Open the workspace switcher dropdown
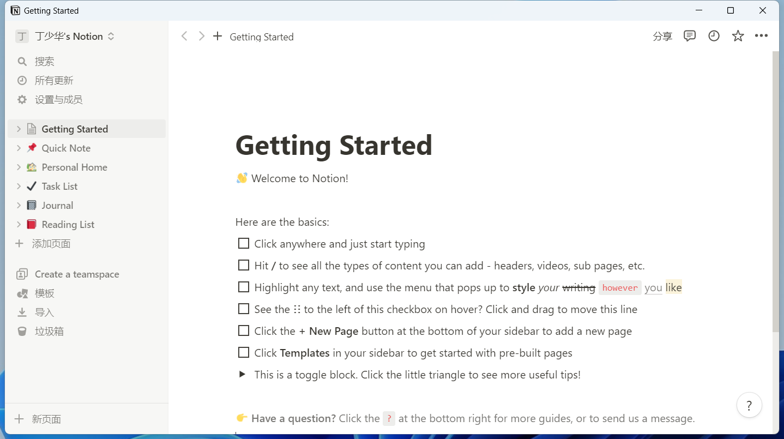The width and height of the screenshot is (784, 439). [x=65, y=37]
